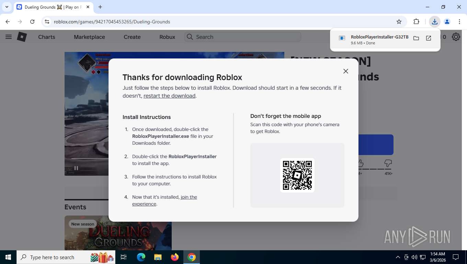Go back to previous page
467x264 pixels.
[8, 22]
